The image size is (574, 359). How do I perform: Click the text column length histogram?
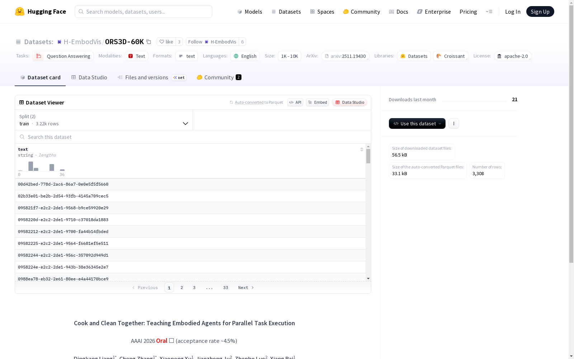pyautogui.click(x=41, y=166)
